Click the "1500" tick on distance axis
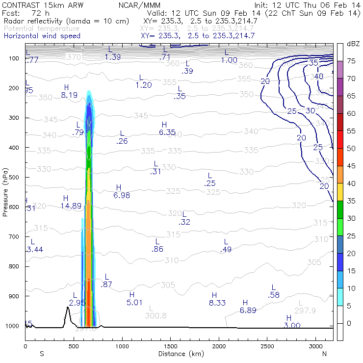The height and width of the screenshot is (363, 363). (x=170, y=346)
